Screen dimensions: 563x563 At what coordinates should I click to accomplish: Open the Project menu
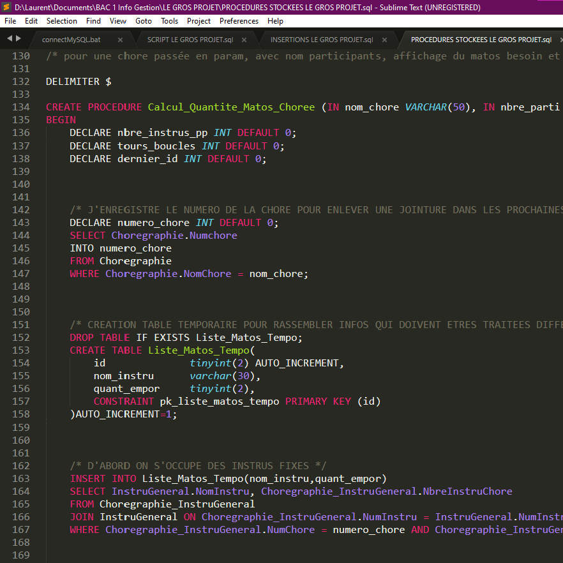tap(199, 21)
